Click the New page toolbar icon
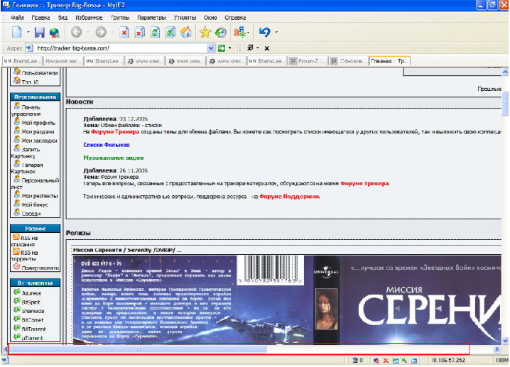Viewport: 510px width, 367px height. point(16,32)
